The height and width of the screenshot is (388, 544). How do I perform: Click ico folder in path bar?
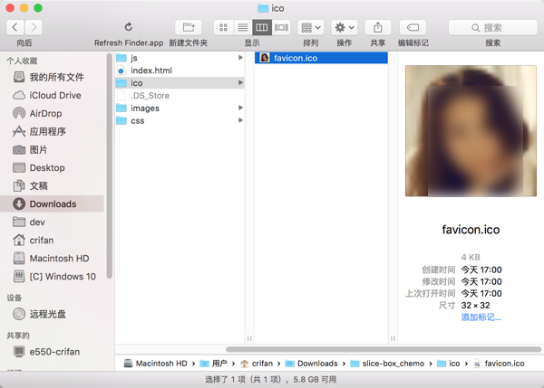pos(448,364)
